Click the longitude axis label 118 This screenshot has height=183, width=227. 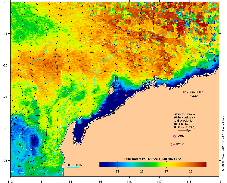pos(189,181)
